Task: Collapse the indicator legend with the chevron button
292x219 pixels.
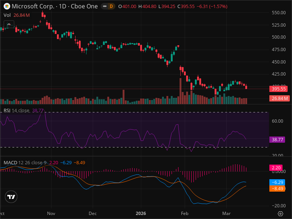Action: pyautogui.click(x=9, y=24)
